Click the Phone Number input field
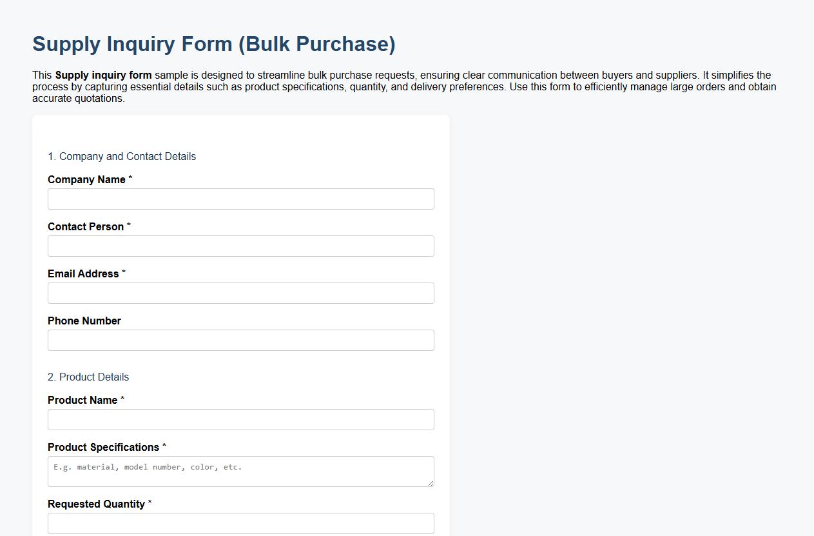This screenshot has width=814, height=536. (x=240, y=340)
